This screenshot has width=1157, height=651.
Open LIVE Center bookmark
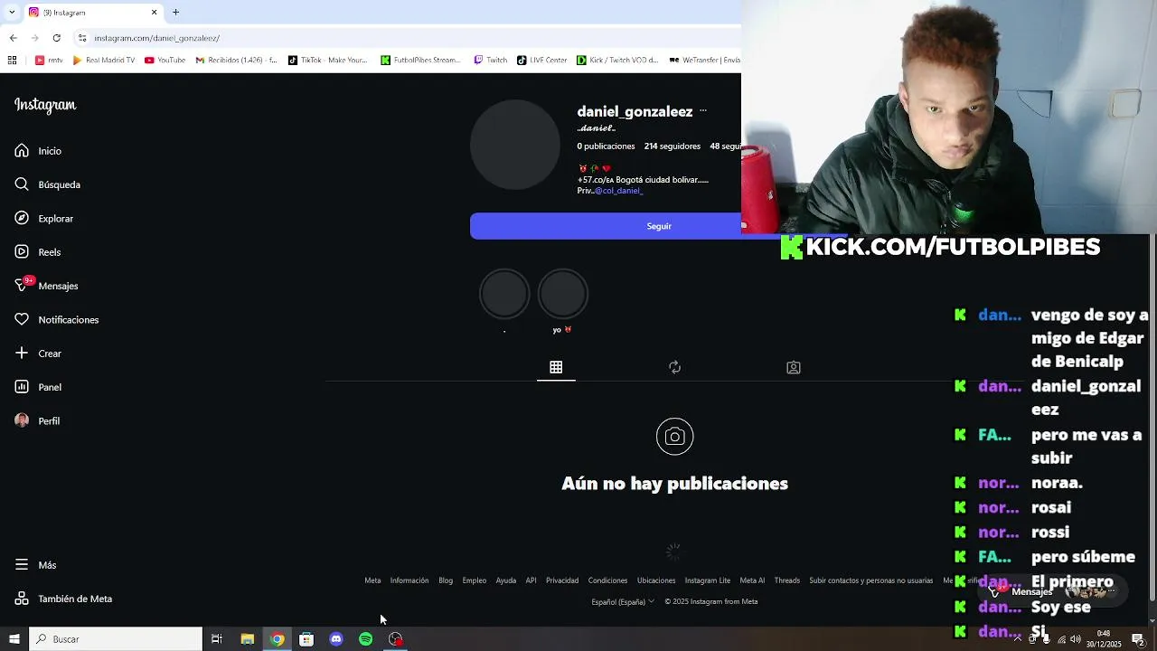(542, 61)
